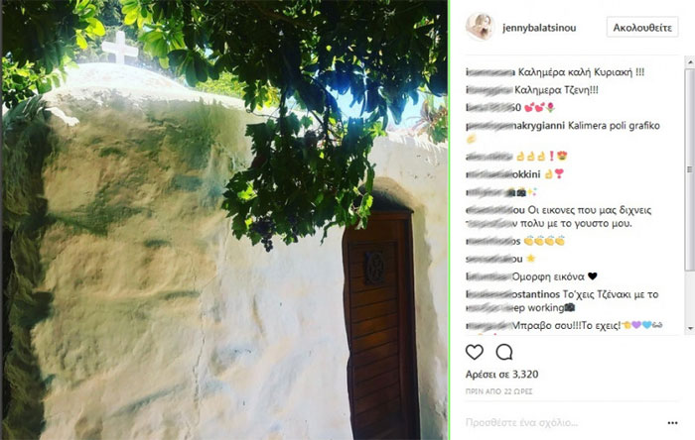Click scrollbar up arrow in comments
The image size is (695, 440).
tap(690, 62)
